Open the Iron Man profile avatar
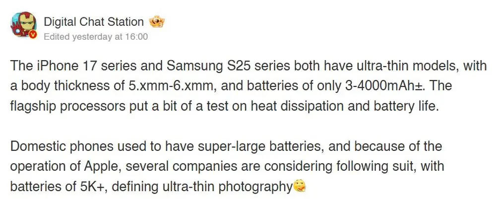Image resolution: width=496 pixels, height=211 pixels. pyautogui.click(x=23, y=26)
